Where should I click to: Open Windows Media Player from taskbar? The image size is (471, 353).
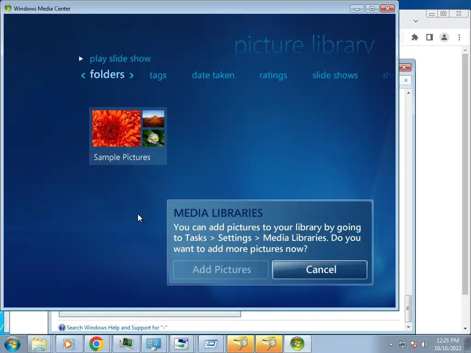69,344
